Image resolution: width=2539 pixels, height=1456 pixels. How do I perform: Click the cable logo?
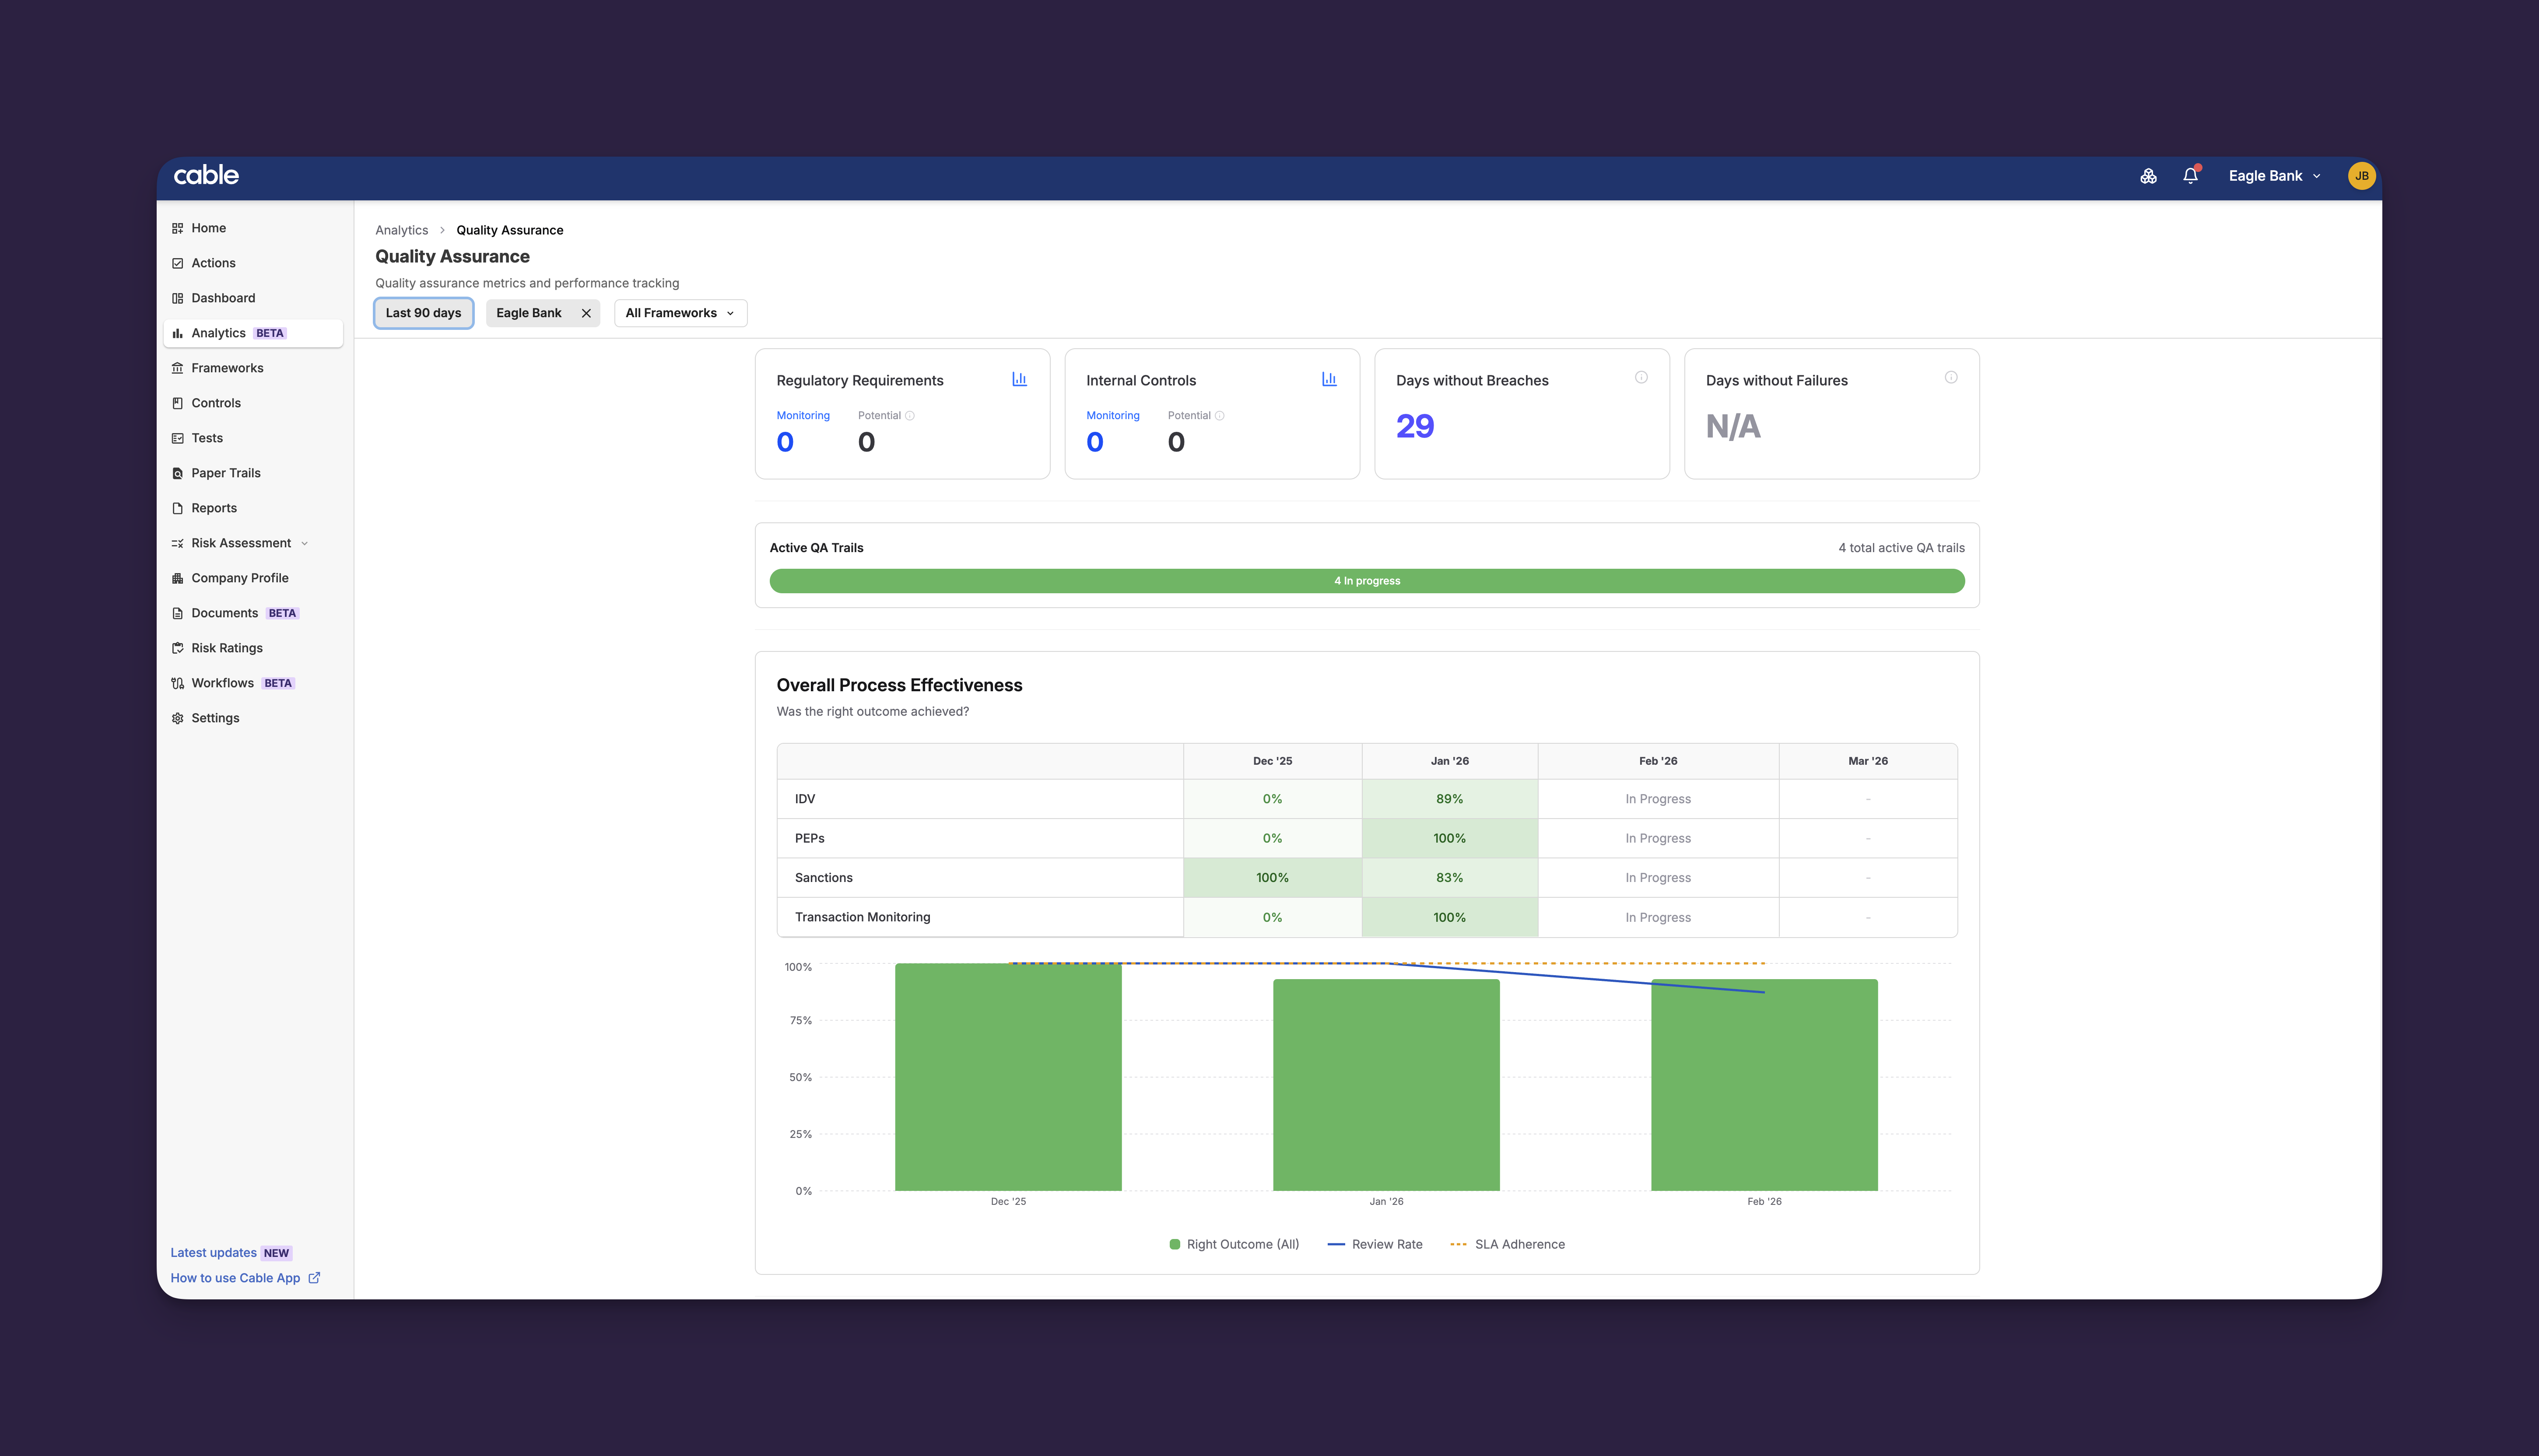click(x=206, y=175)
